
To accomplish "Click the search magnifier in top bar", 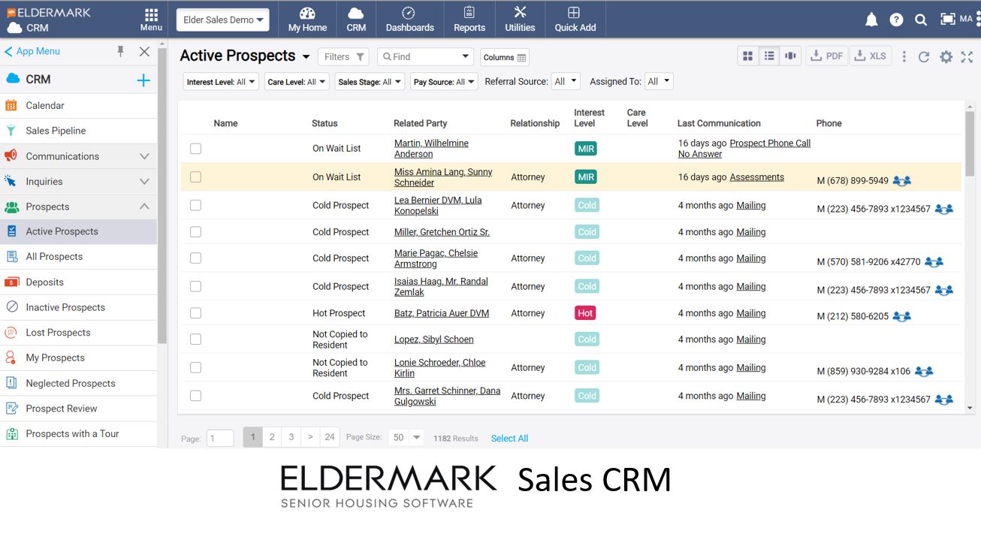I will [921, 20].
